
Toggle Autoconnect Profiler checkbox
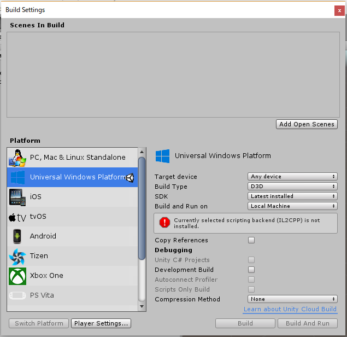pyautogui.click(x=251, y=280)
